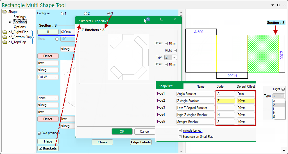The width and height of the screenshot is (288, 154).
Task: Maximize the Z Brackets Properties dialog
Action: pyautogui.click(x=162, y=19)
